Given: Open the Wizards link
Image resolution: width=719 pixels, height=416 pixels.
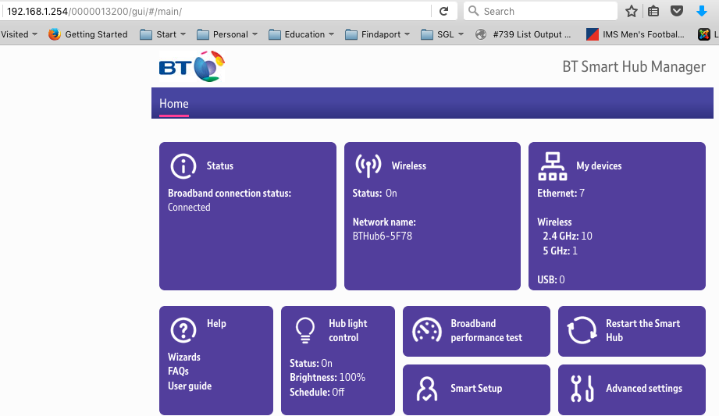Looking at the screenshot, I should [x=184, y=357].
